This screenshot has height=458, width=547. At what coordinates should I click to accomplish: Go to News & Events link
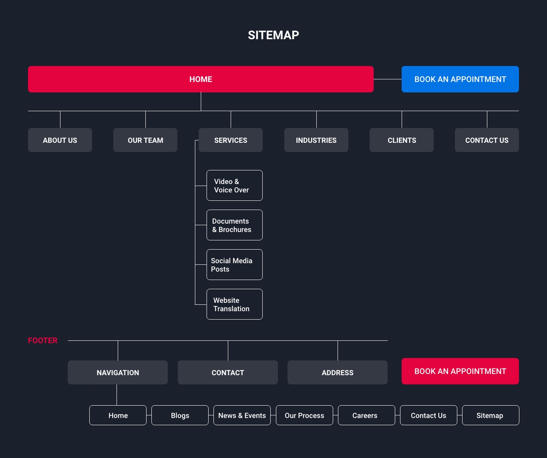tap(242, 415)
